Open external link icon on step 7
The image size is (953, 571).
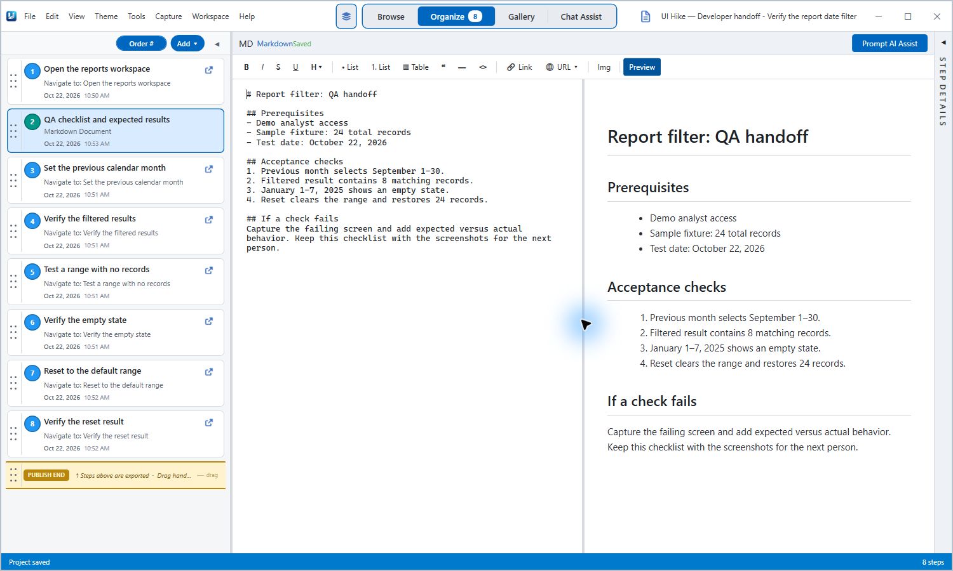(x=209, y=372)
